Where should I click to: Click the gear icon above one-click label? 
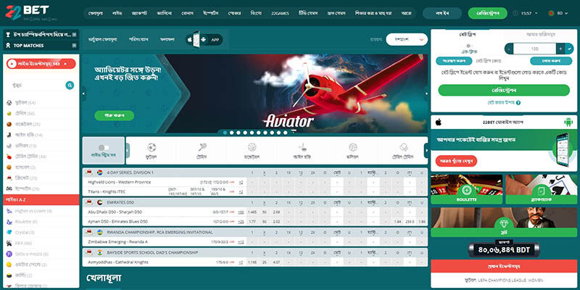tap(468, 46)
